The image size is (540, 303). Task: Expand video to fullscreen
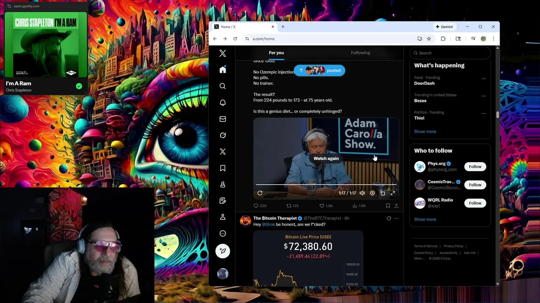(393, 193)
